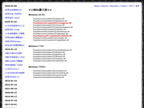
Task: Expand the 2017-03-01 date section
Action: pos(11,105)
